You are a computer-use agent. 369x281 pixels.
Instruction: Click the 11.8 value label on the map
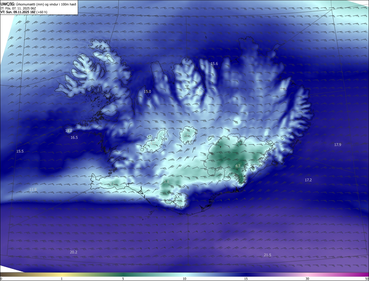(x=33, y=190)
